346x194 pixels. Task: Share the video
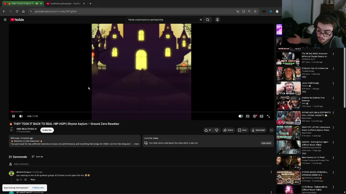point(228,130)
